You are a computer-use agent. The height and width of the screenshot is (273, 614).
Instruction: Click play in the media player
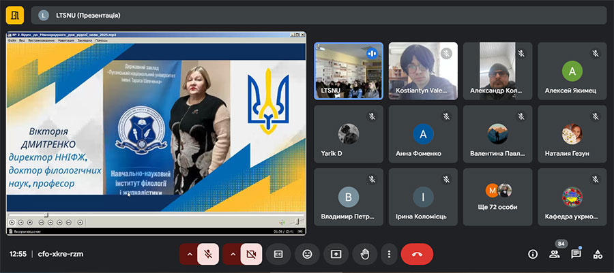click(12, 222)
